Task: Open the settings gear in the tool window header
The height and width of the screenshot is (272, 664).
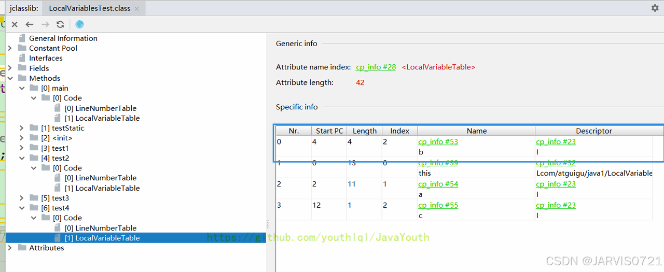Action: 655,8
